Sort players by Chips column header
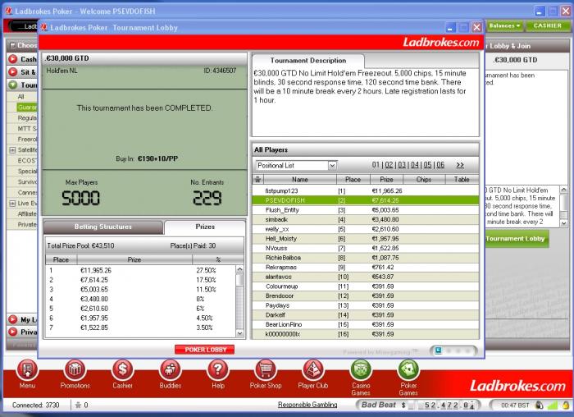Viewport: 574px width, 417px height. tap(424, 180)
